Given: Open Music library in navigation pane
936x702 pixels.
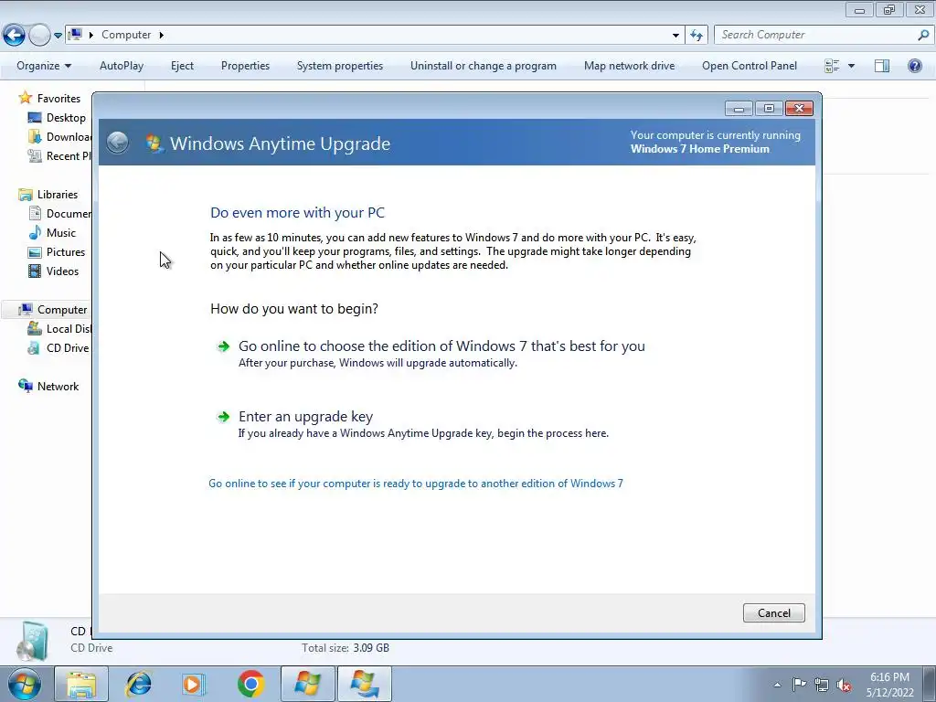Looking at the screenshot, I should click(61, 233).
